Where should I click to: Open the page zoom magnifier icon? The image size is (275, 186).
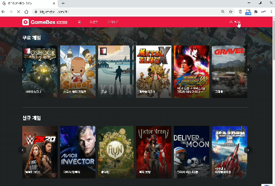(x=223, y=12)
